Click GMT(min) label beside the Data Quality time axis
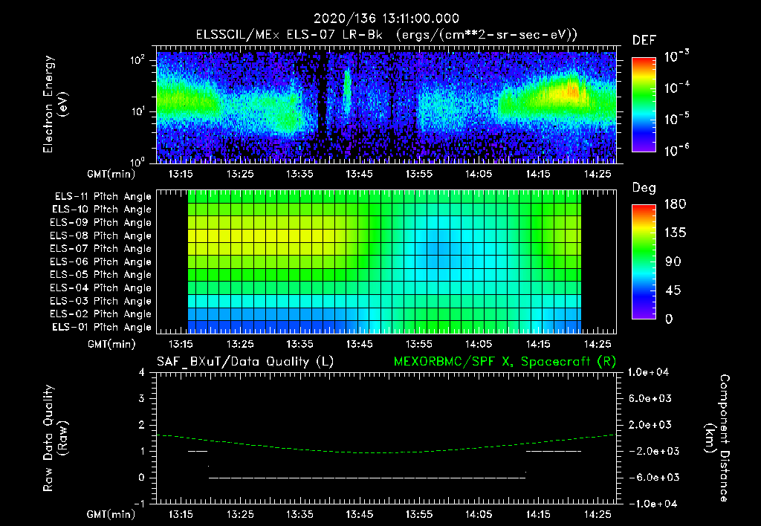 coord(111,514)
